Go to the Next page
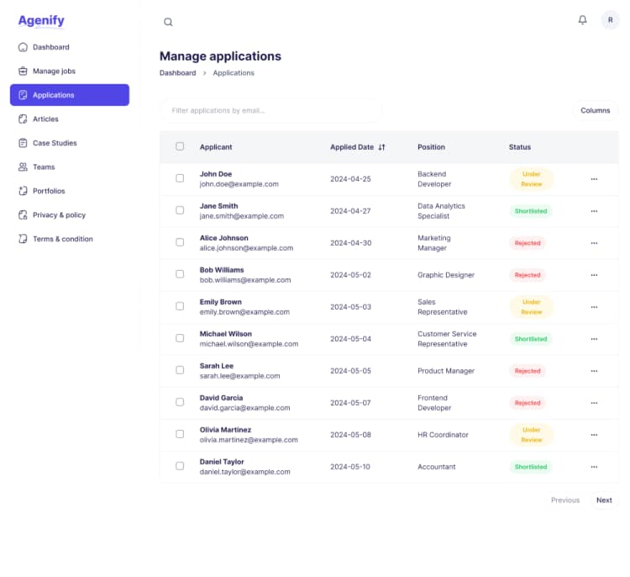 [x=604, y=500]
